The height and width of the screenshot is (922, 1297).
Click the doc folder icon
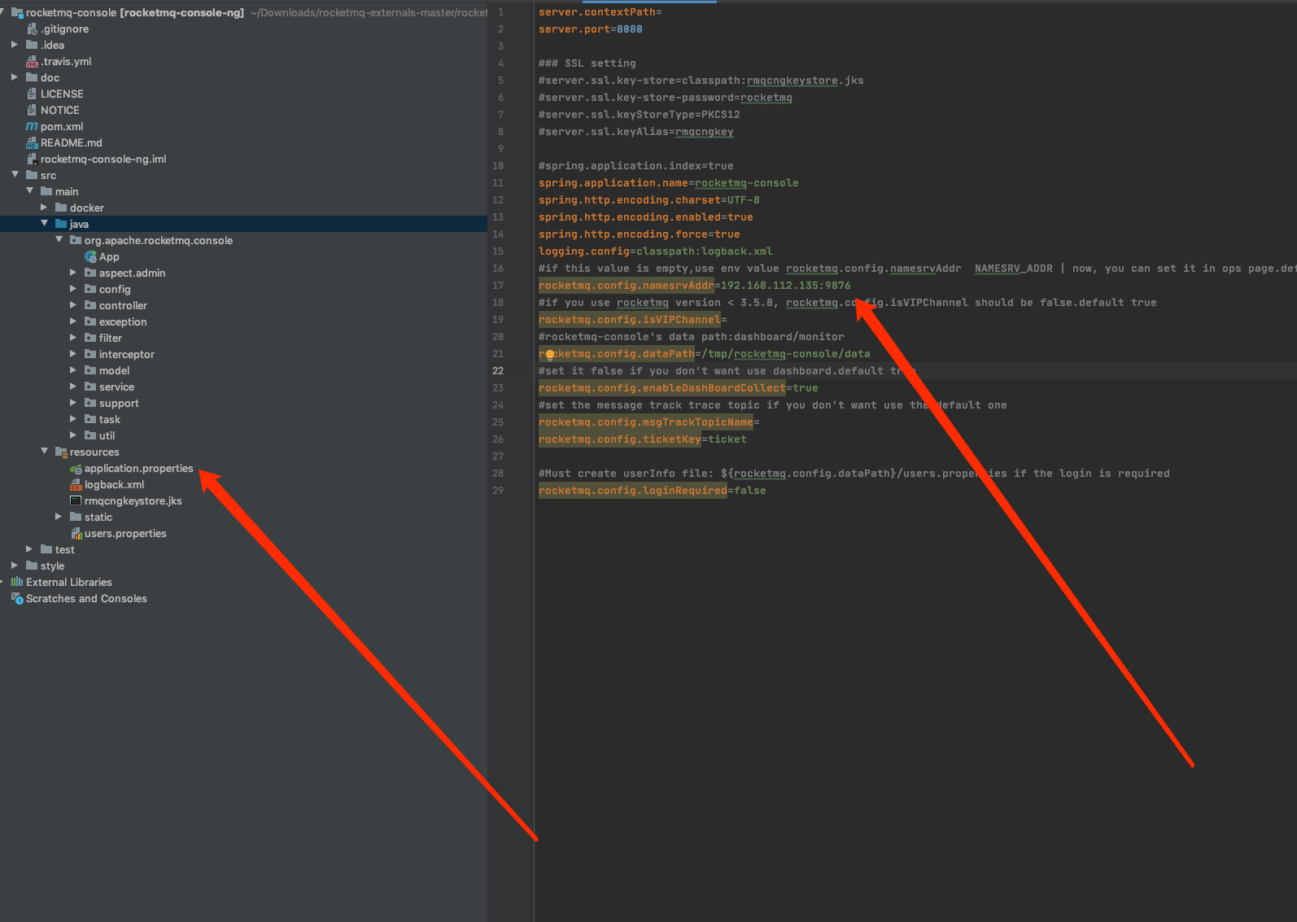click(x=32, y=78)
